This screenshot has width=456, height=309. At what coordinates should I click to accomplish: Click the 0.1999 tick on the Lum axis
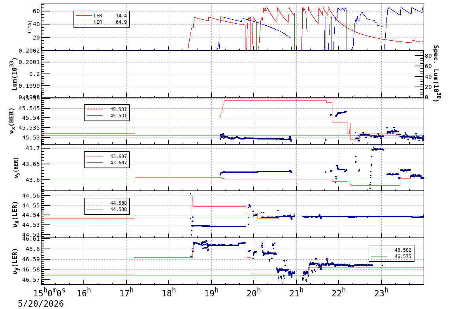tap(29, 86)
